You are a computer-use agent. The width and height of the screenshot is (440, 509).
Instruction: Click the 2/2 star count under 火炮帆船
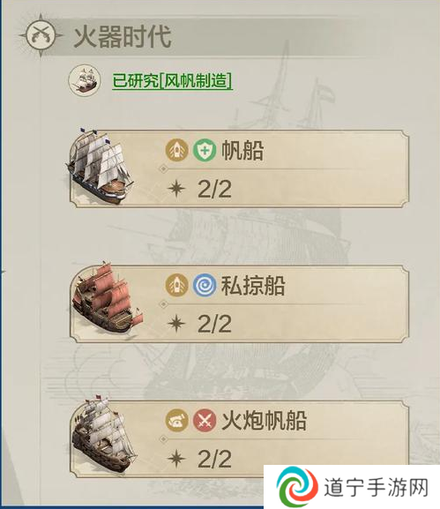coord(214,459)
